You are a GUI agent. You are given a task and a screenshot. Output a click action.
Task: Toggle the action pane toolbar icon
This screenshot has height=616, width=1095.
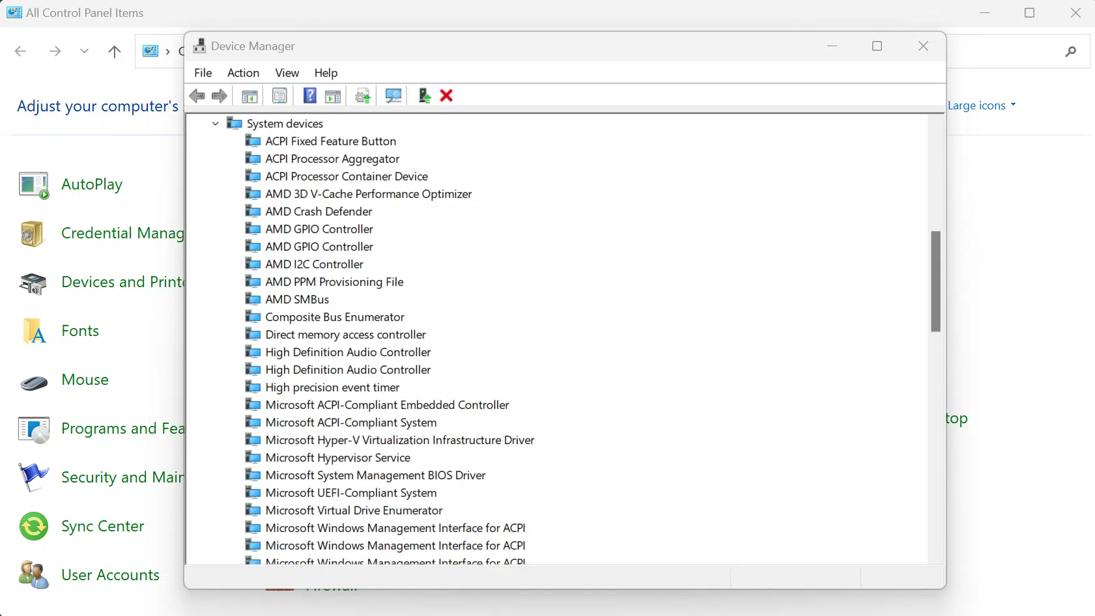[x=333, y=96]
